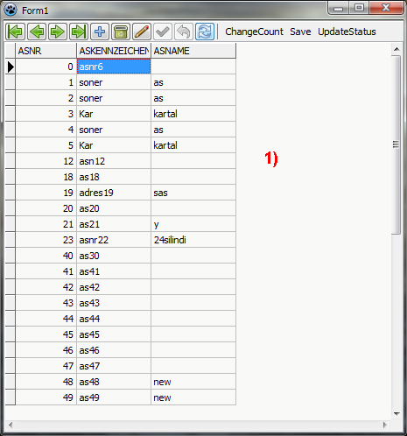Post changes with checkmark icon
Screen dimensions: 407x436
pos(163,32)
